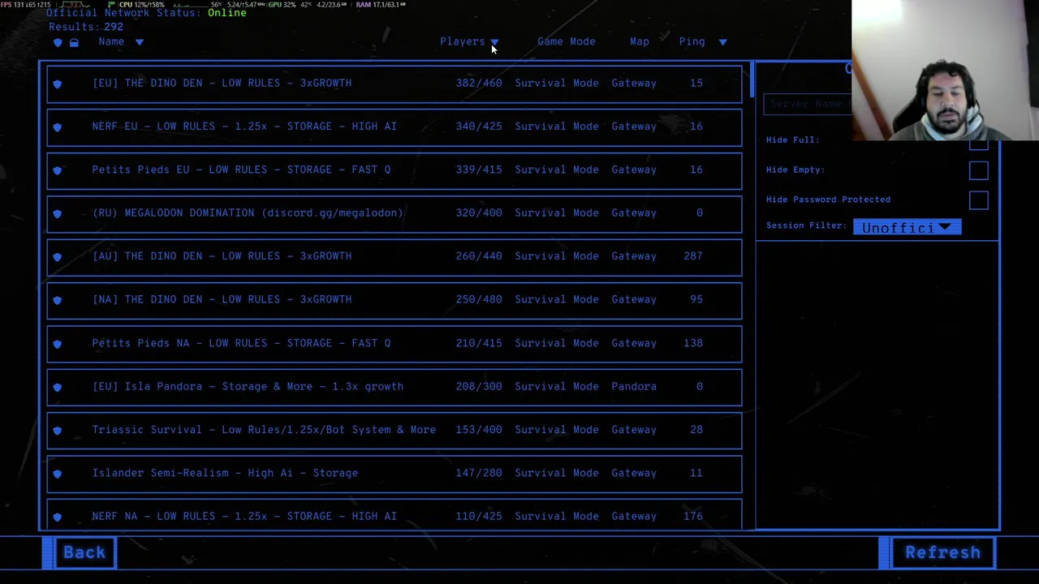Select the Triassic Survival server name
The image size is (1039, 584).
pyautogui.click(x=264, y=430)
